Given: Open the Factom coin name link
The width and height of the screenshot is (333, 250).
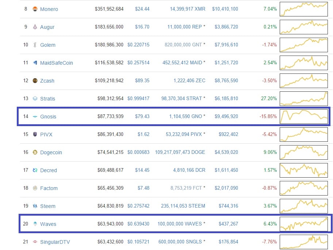Looking at the screenshot, I should pos(49,188).
